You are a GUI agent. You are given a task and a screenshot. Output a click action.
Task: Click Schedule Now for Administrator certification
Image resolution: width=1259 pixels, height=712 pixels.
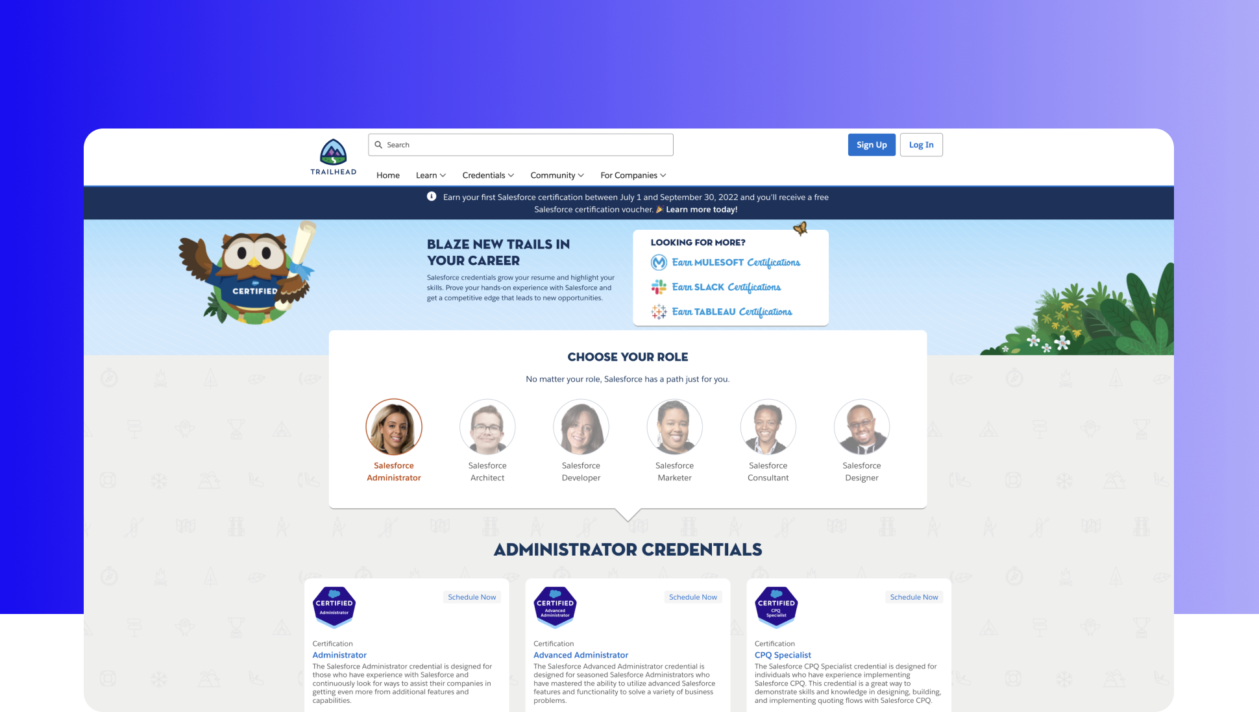point(471,597)
